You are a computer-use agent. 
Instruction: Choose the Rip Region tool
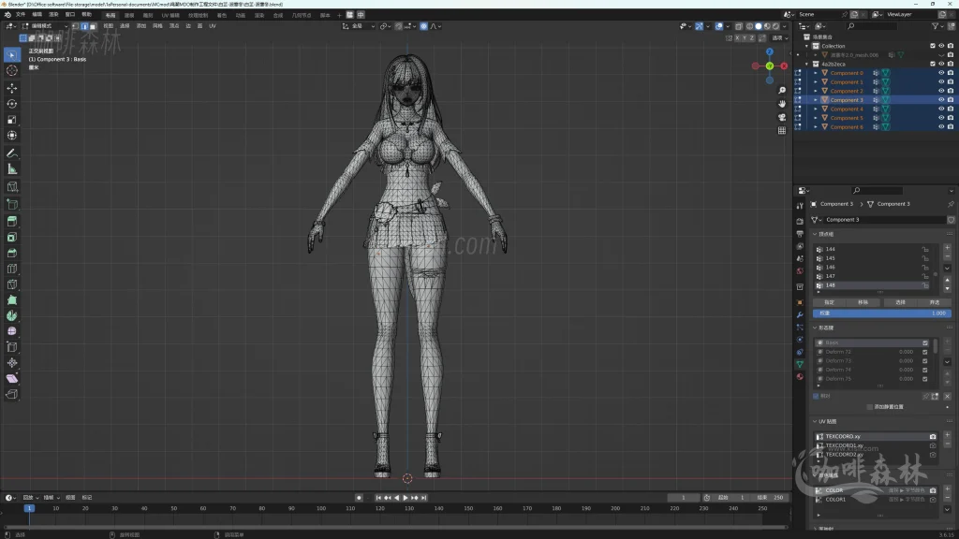(x=11, y=395)
